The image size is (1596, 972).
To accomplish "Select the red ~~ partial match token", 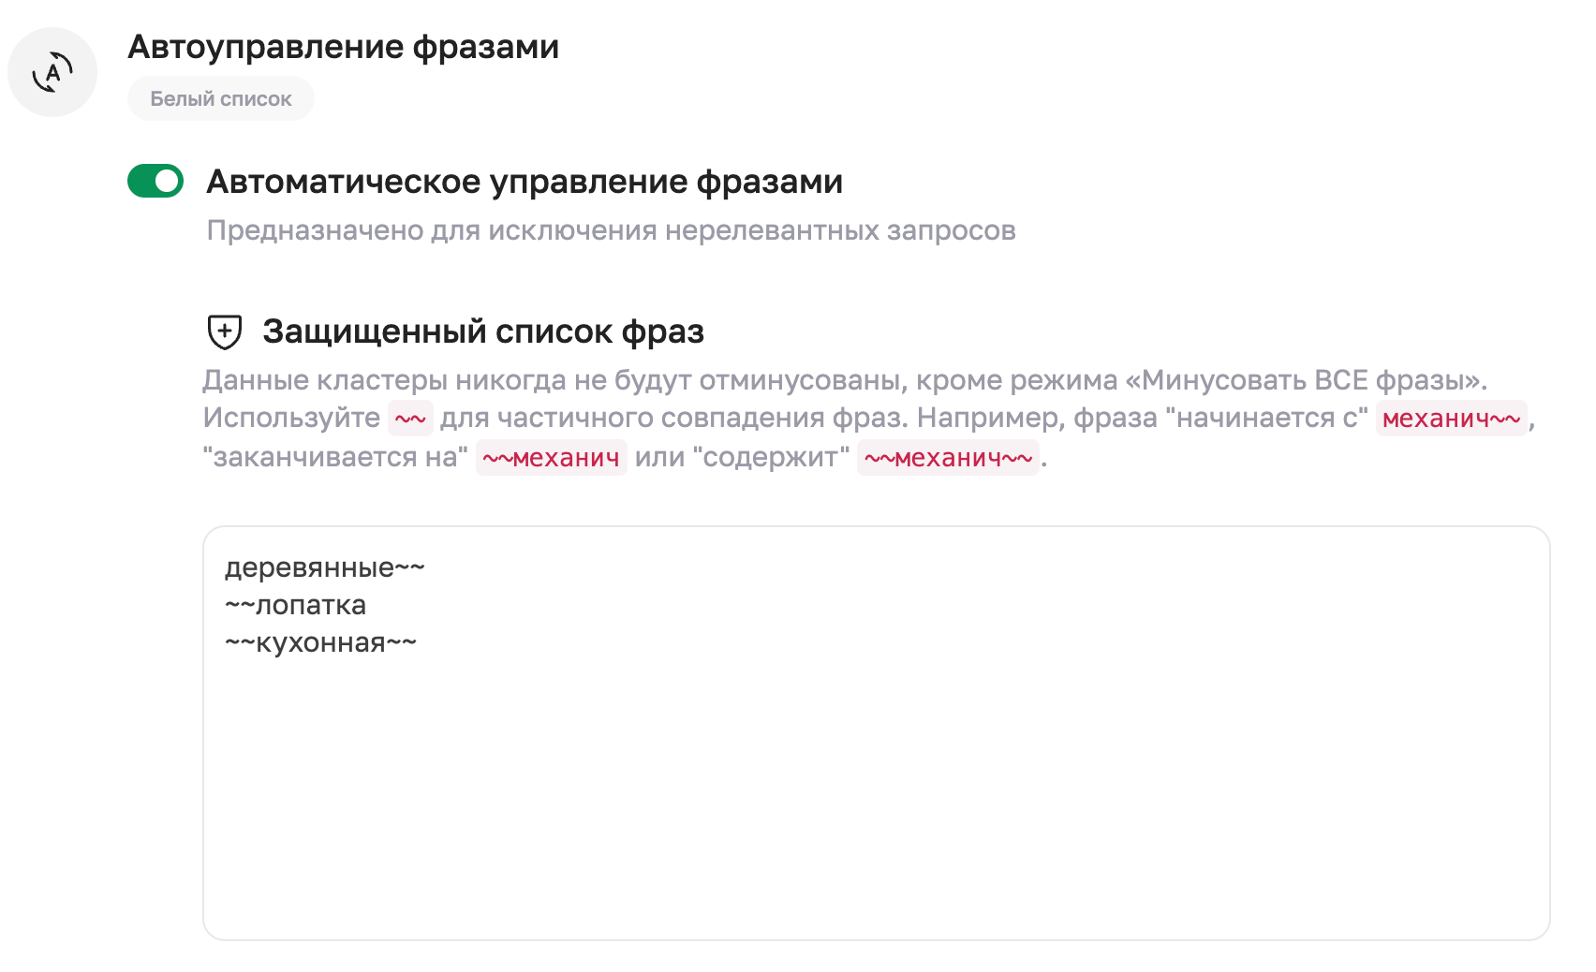I will point(409,419).
